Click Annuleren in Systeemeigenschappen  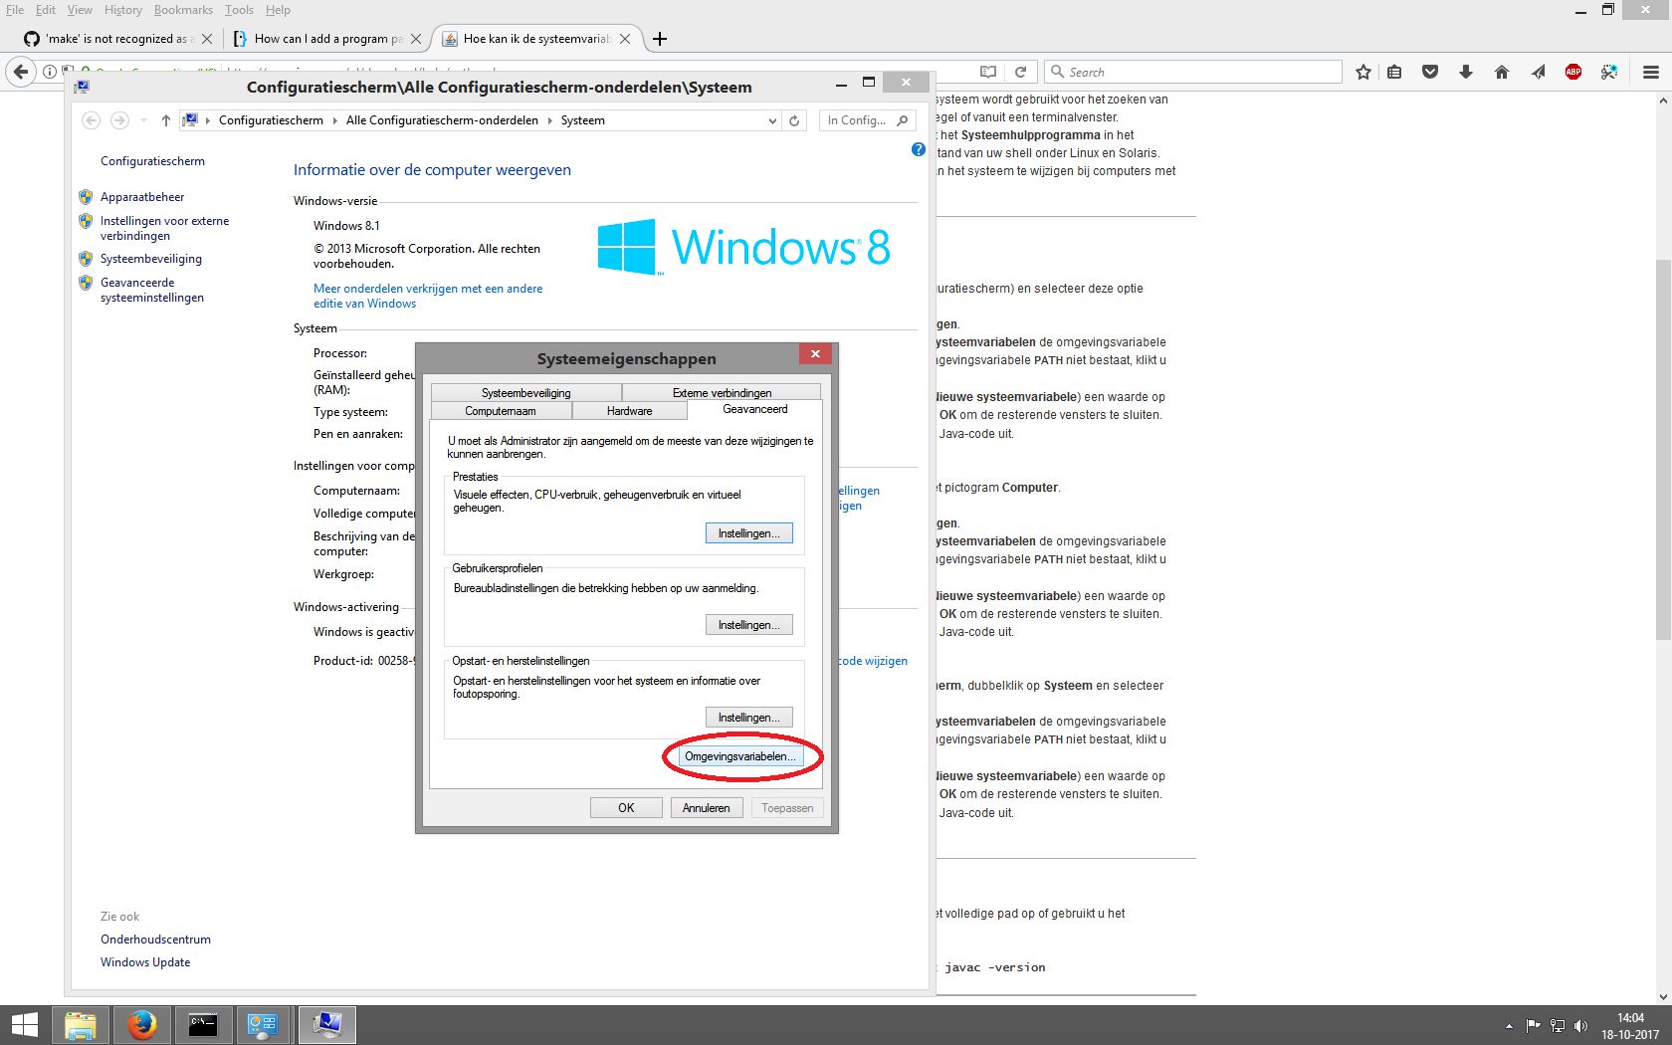[x=707, y=808]
